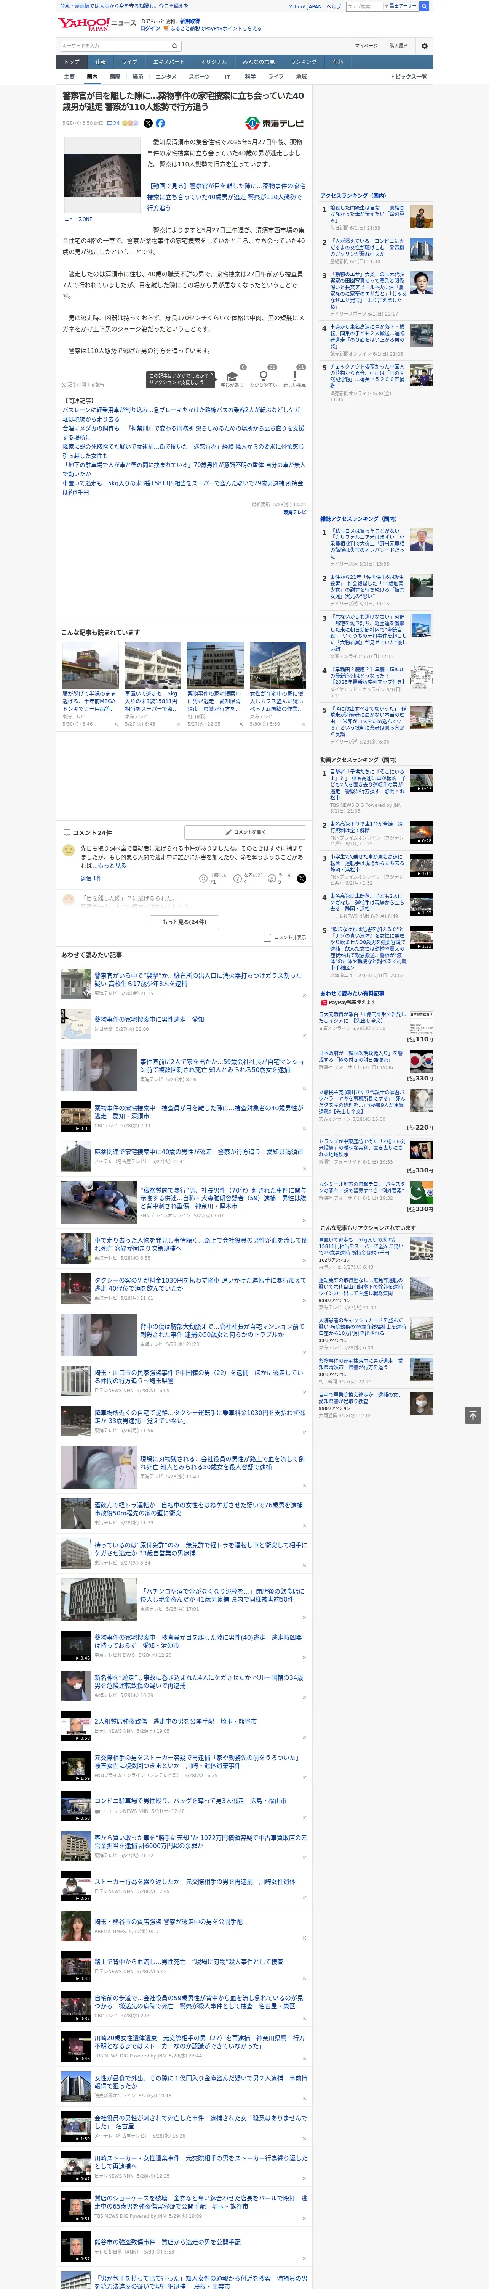Click the 東海テレビ logo
This screenshot has height=2289, width=489.
(x=274, y=124)
